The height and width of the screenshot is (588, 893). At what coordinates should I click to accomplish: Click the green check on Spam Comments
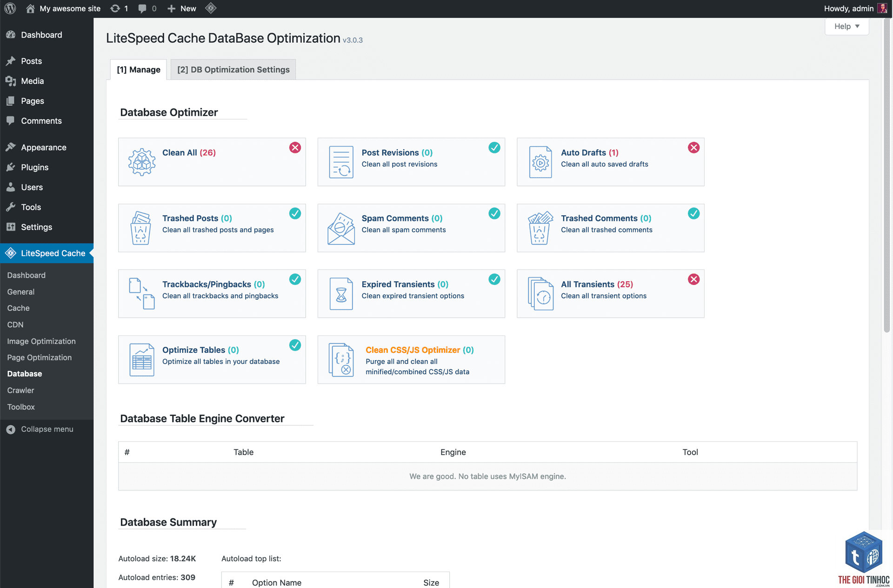pyautogui.click(x=494, y=213)
